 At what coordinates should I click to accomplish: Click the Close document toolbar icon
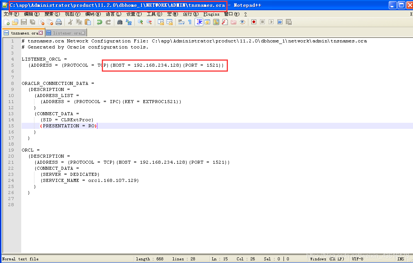click(x=41, y=22)
